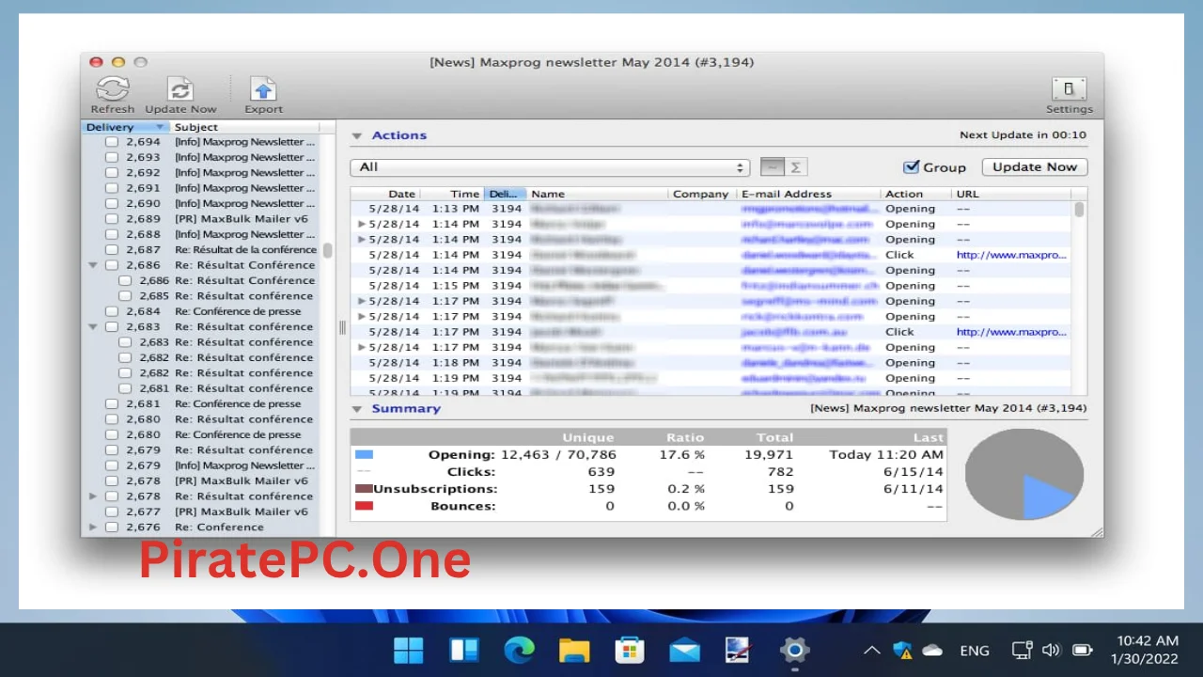Click the battery tray icon
Image resolution: width=1203 pixels, height=677 pixels.
pos(1082,650)
